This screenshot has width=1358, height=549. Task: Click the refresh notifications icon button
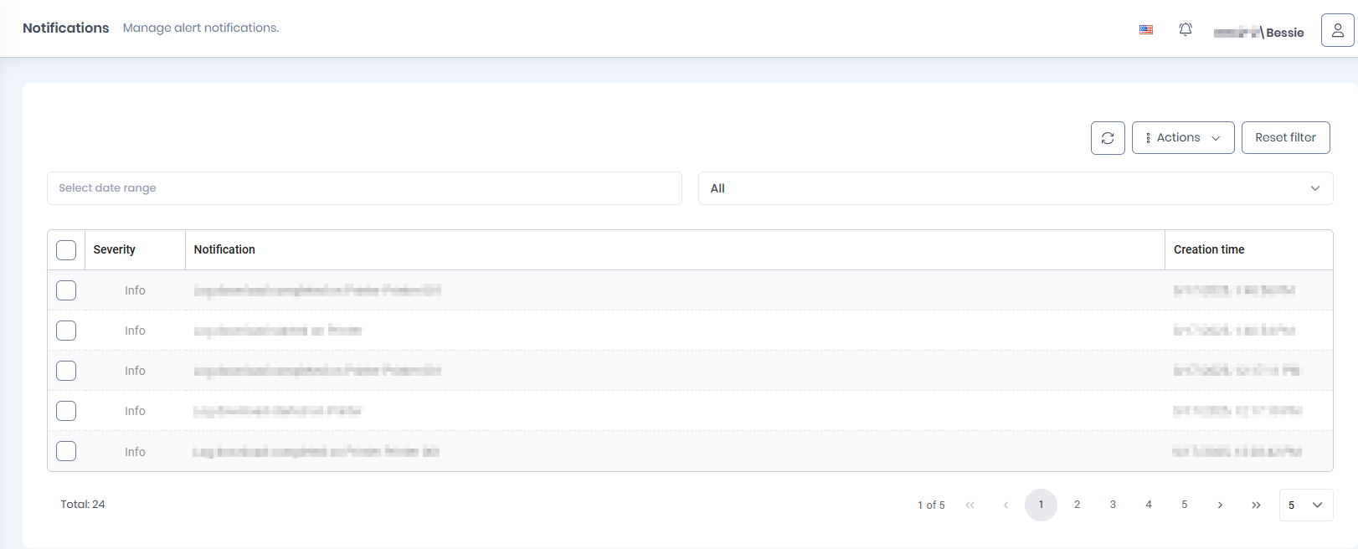point(1107,138)
